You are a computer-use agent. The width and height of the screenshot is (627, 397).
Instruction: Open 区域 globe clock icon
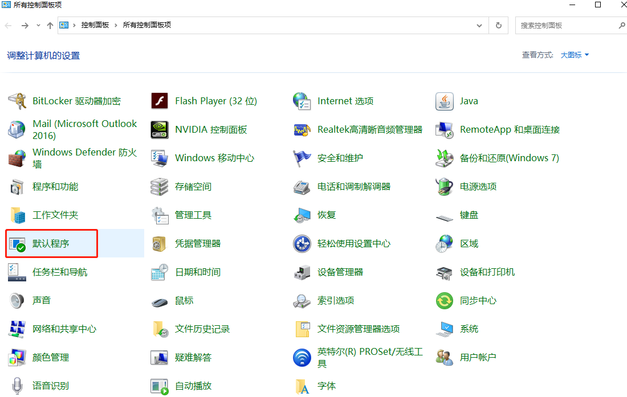pyautogui.click(x=444, y=244)
